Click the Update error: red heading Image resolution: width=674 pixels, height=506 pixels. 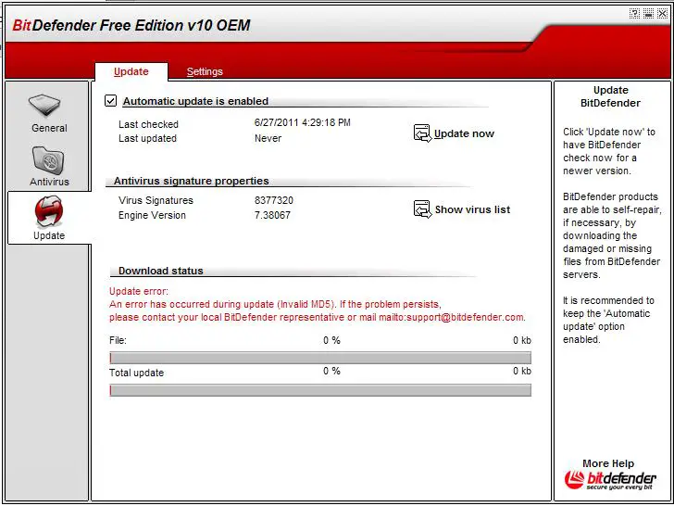click(x=139, y=291)
